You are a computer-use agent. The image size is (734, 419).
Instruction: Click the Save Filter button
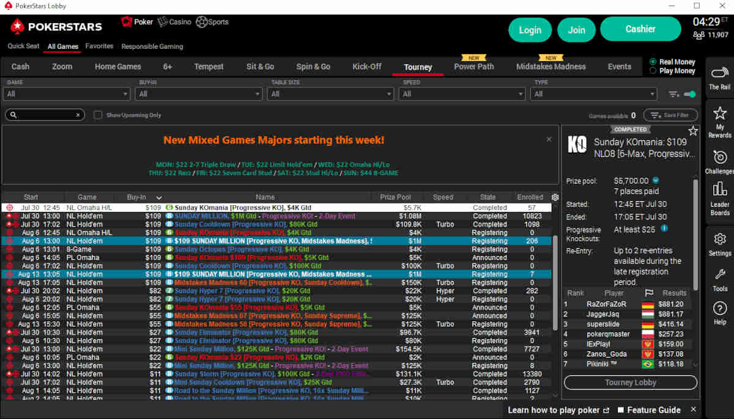coord(670,115)
